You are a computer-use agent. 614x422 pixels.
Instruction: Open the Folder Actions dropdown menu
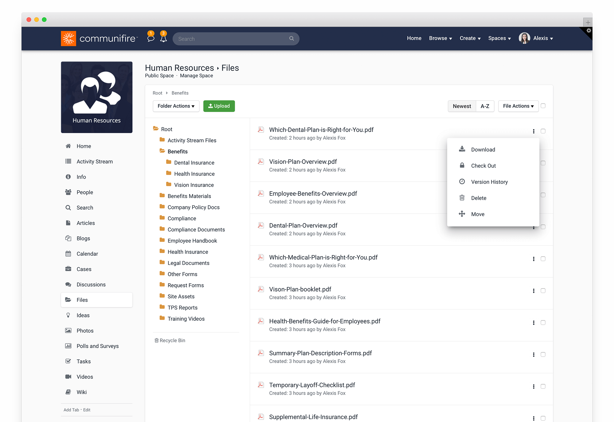pos(175,106)
